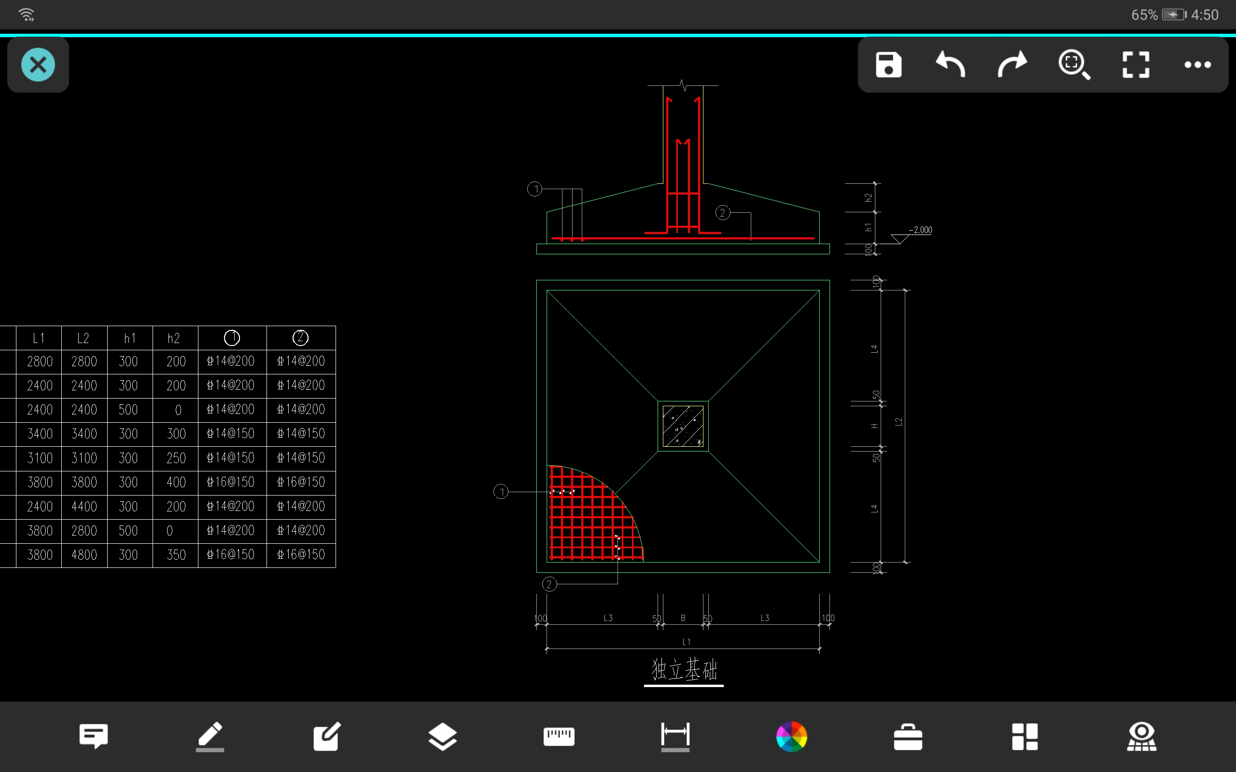Select h2 value 250 in table
Screen dimensions: 1236x772
(176, 458)
